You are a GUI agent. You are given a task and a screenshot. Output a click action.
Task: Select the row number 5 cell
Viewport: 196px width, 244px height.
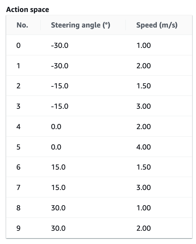click(x=18, y=147)
